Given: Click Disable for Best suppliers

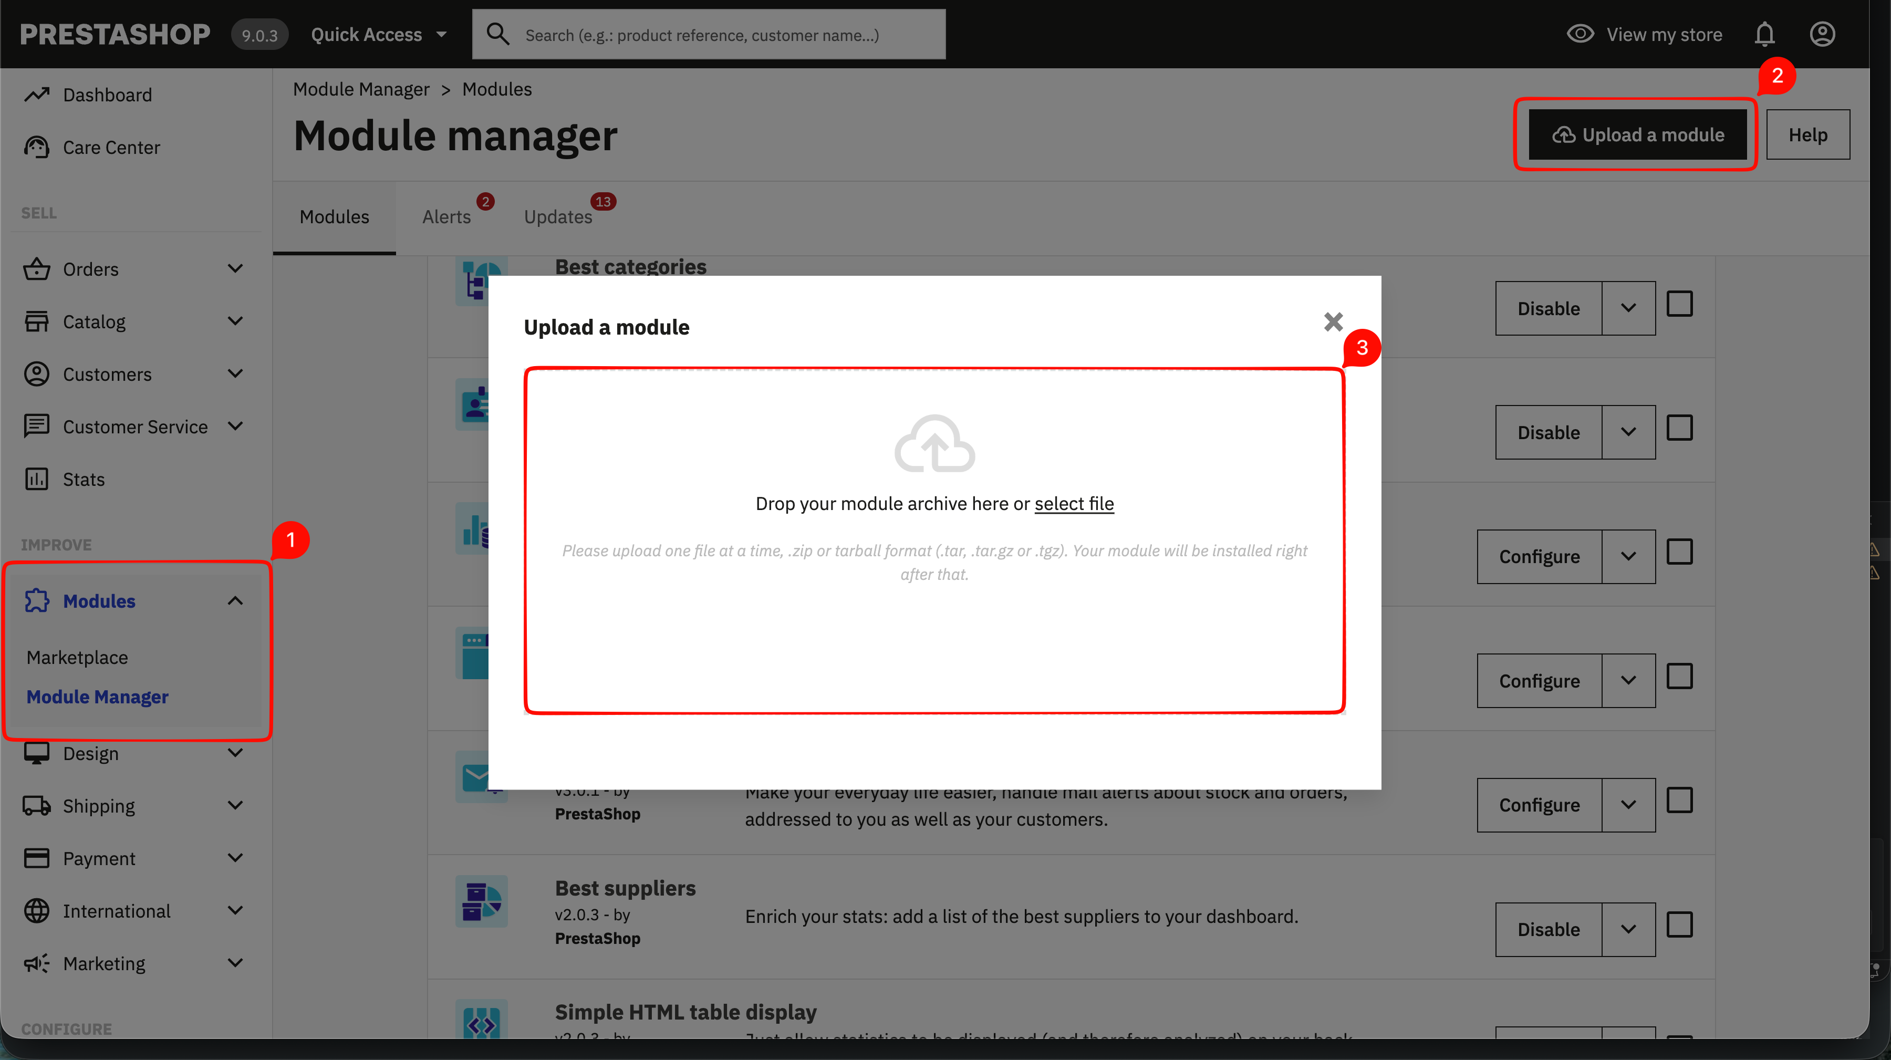Looking at the screenshot, I should (1549, 929).
